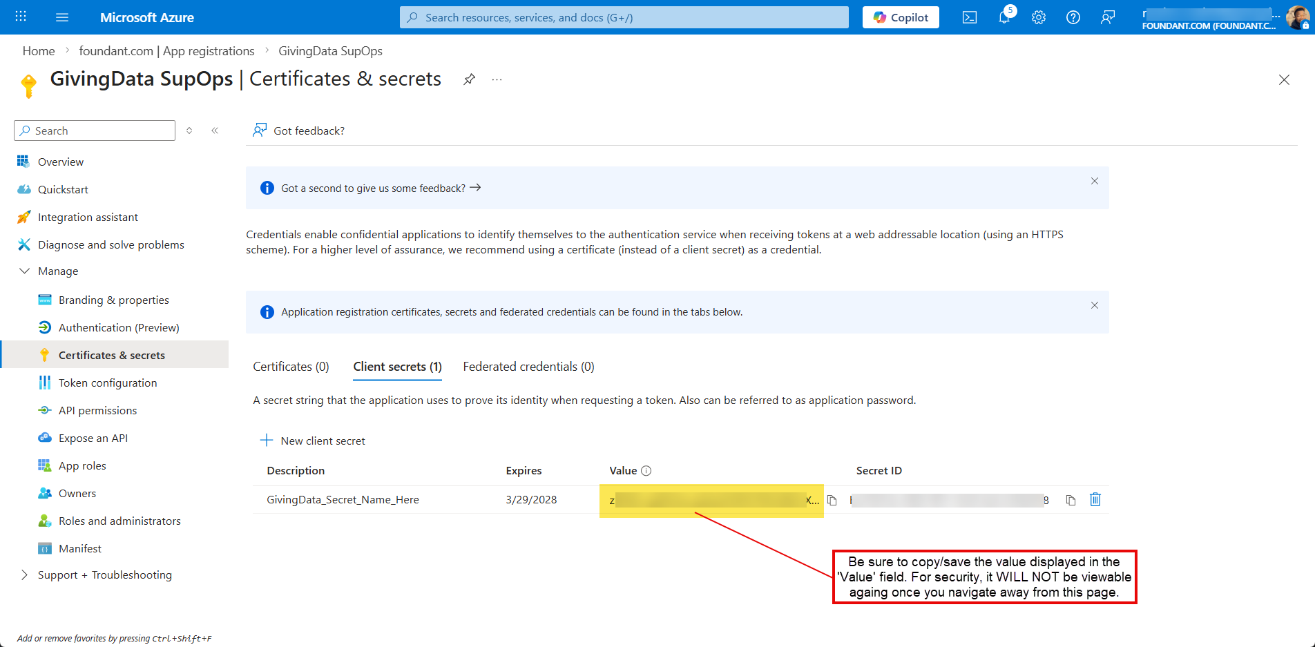Close the Certificates & secrets blade
This screenshot has height=647, width=1315.
click(x=1284, y=80)
